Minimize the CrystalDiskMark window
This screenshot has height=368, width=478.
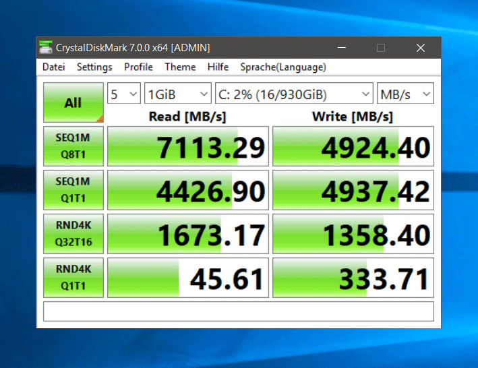pos(342,48)
